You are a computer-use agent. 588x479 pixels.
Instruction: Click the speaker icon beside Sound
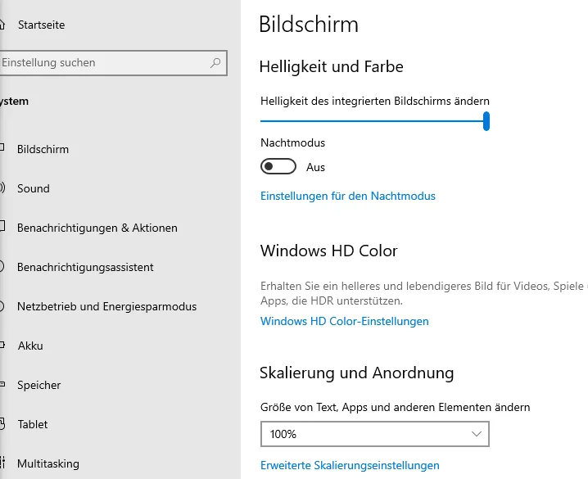pos(2,188)
